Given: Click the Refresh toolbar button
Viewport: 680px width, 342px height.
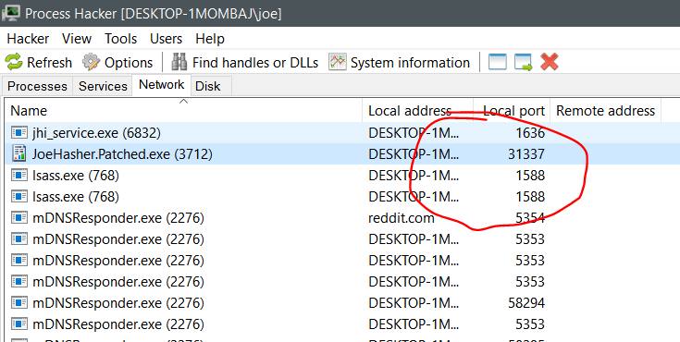Looking at the screenshot, I should tap(39, 63).
